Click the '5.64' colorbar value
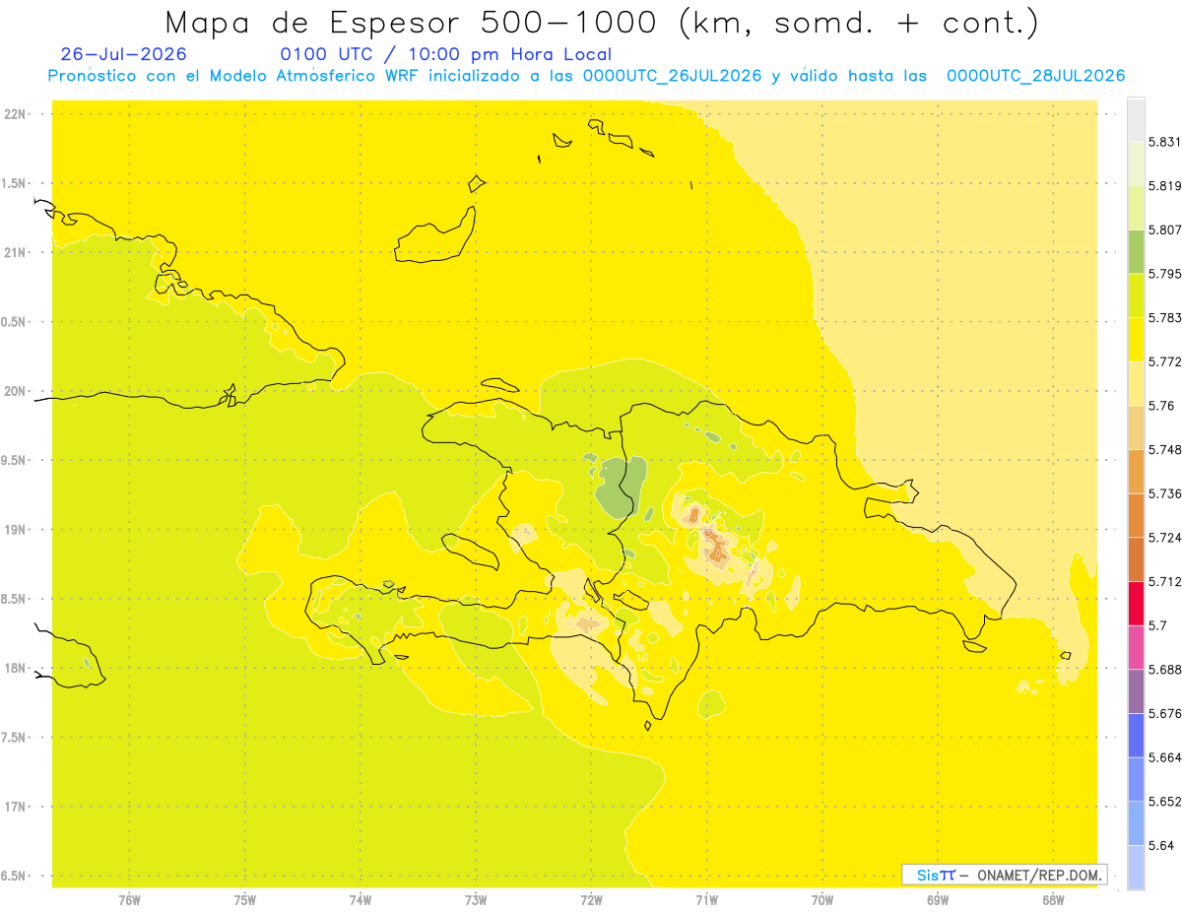The width and height of the screenshot is (1182, 913). point(1161,845)
